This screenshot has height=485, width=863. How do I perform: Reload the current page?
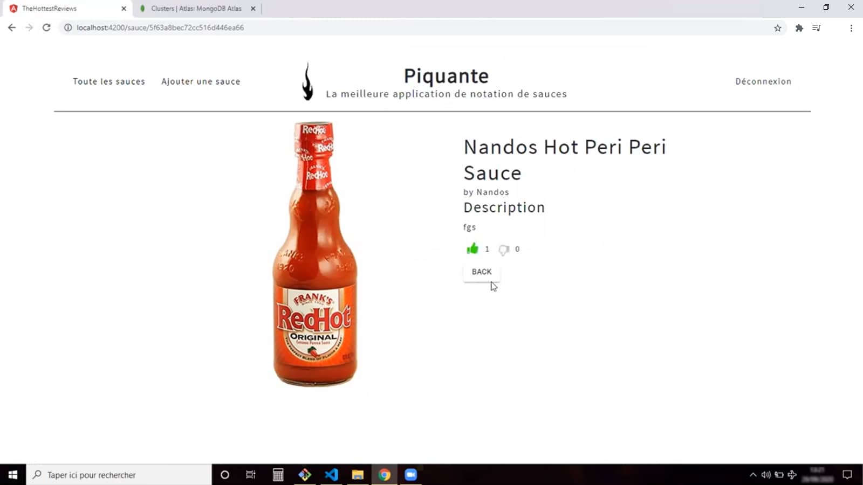(47, 27)
